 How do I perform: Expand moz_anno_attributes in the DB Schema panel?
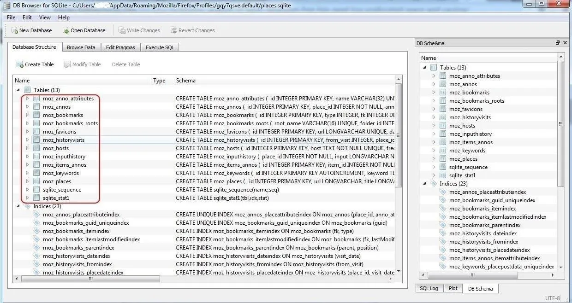[434, 76]
